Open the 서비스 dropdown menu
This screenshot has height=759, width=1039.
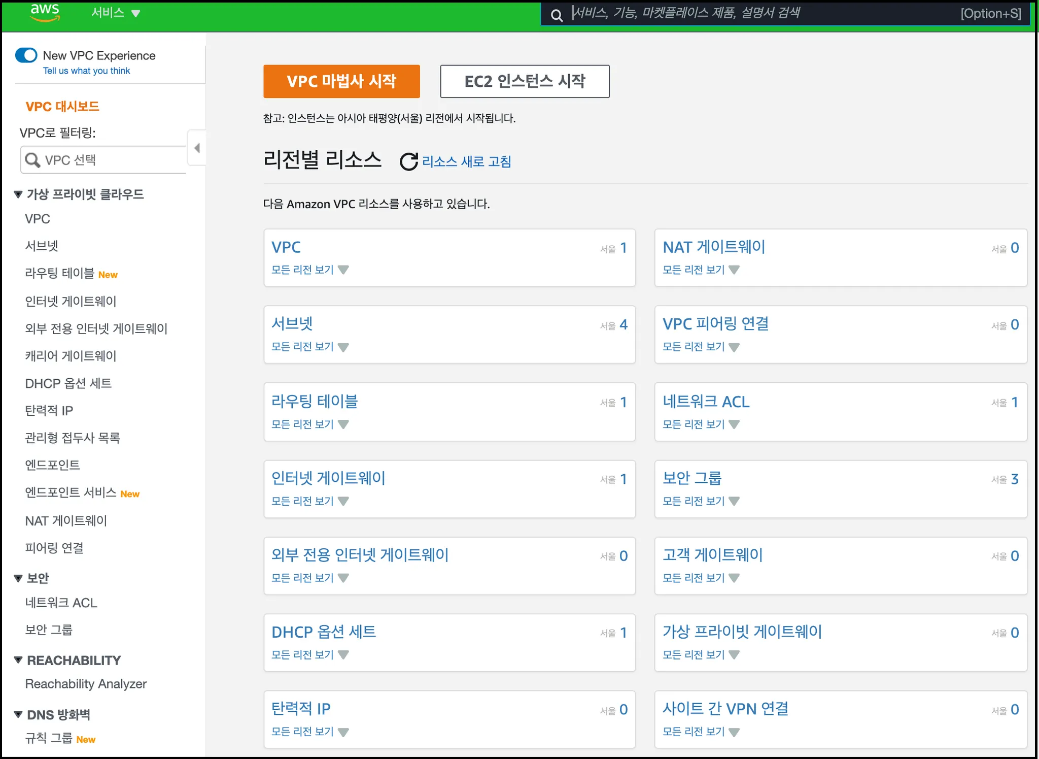[x=115, y=13]
